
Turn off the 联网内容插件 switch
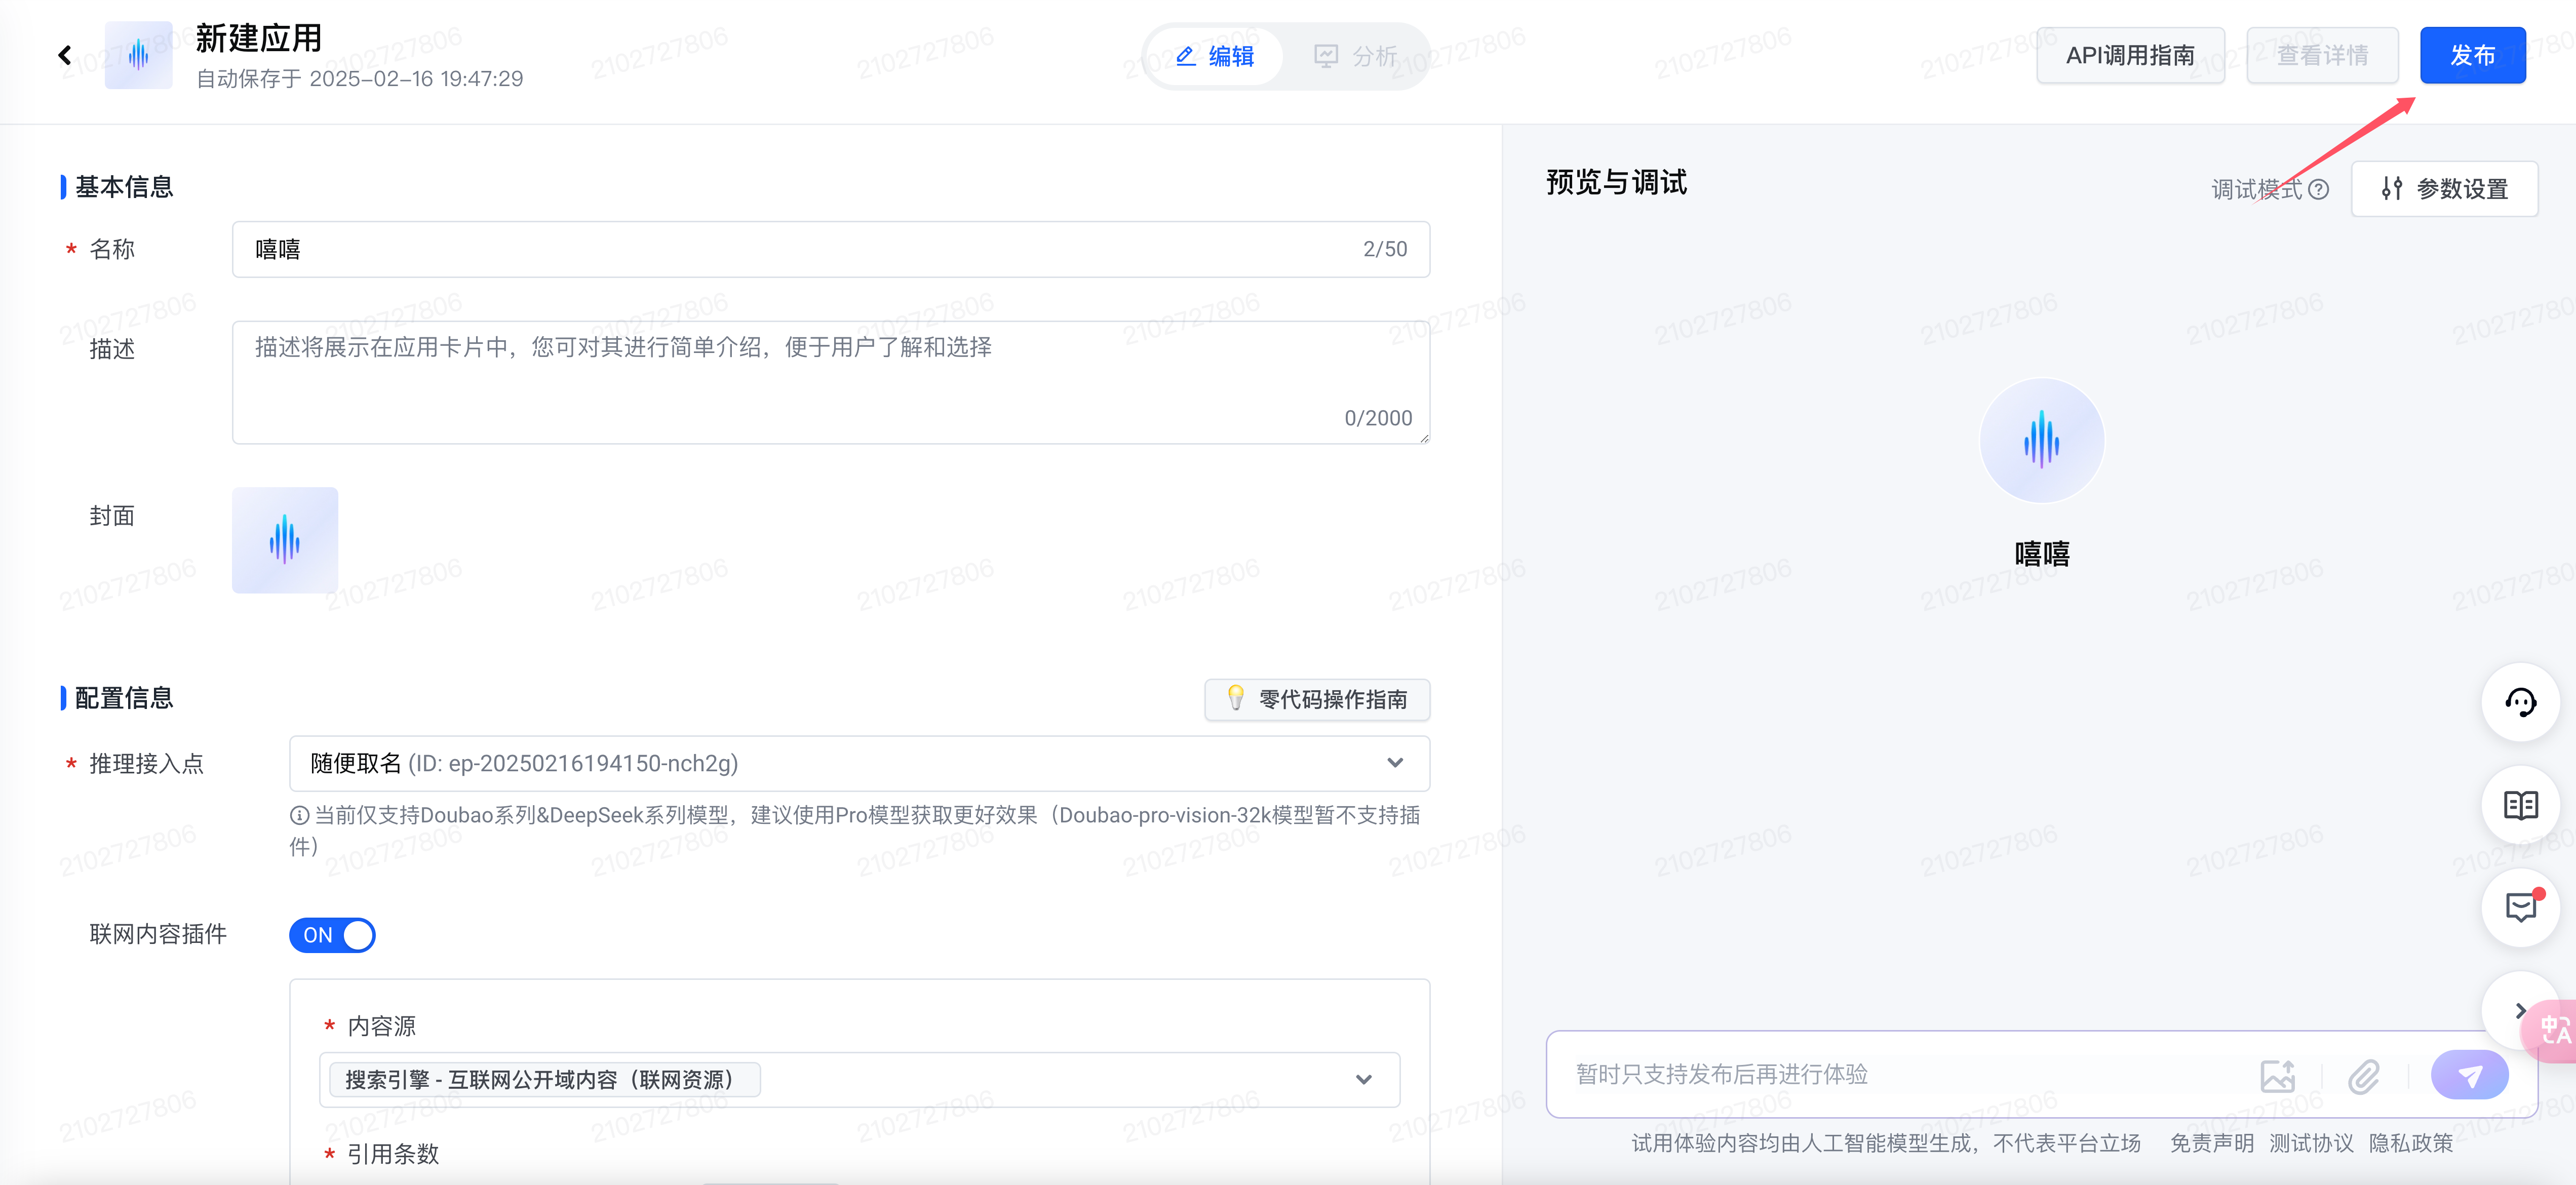332,935
